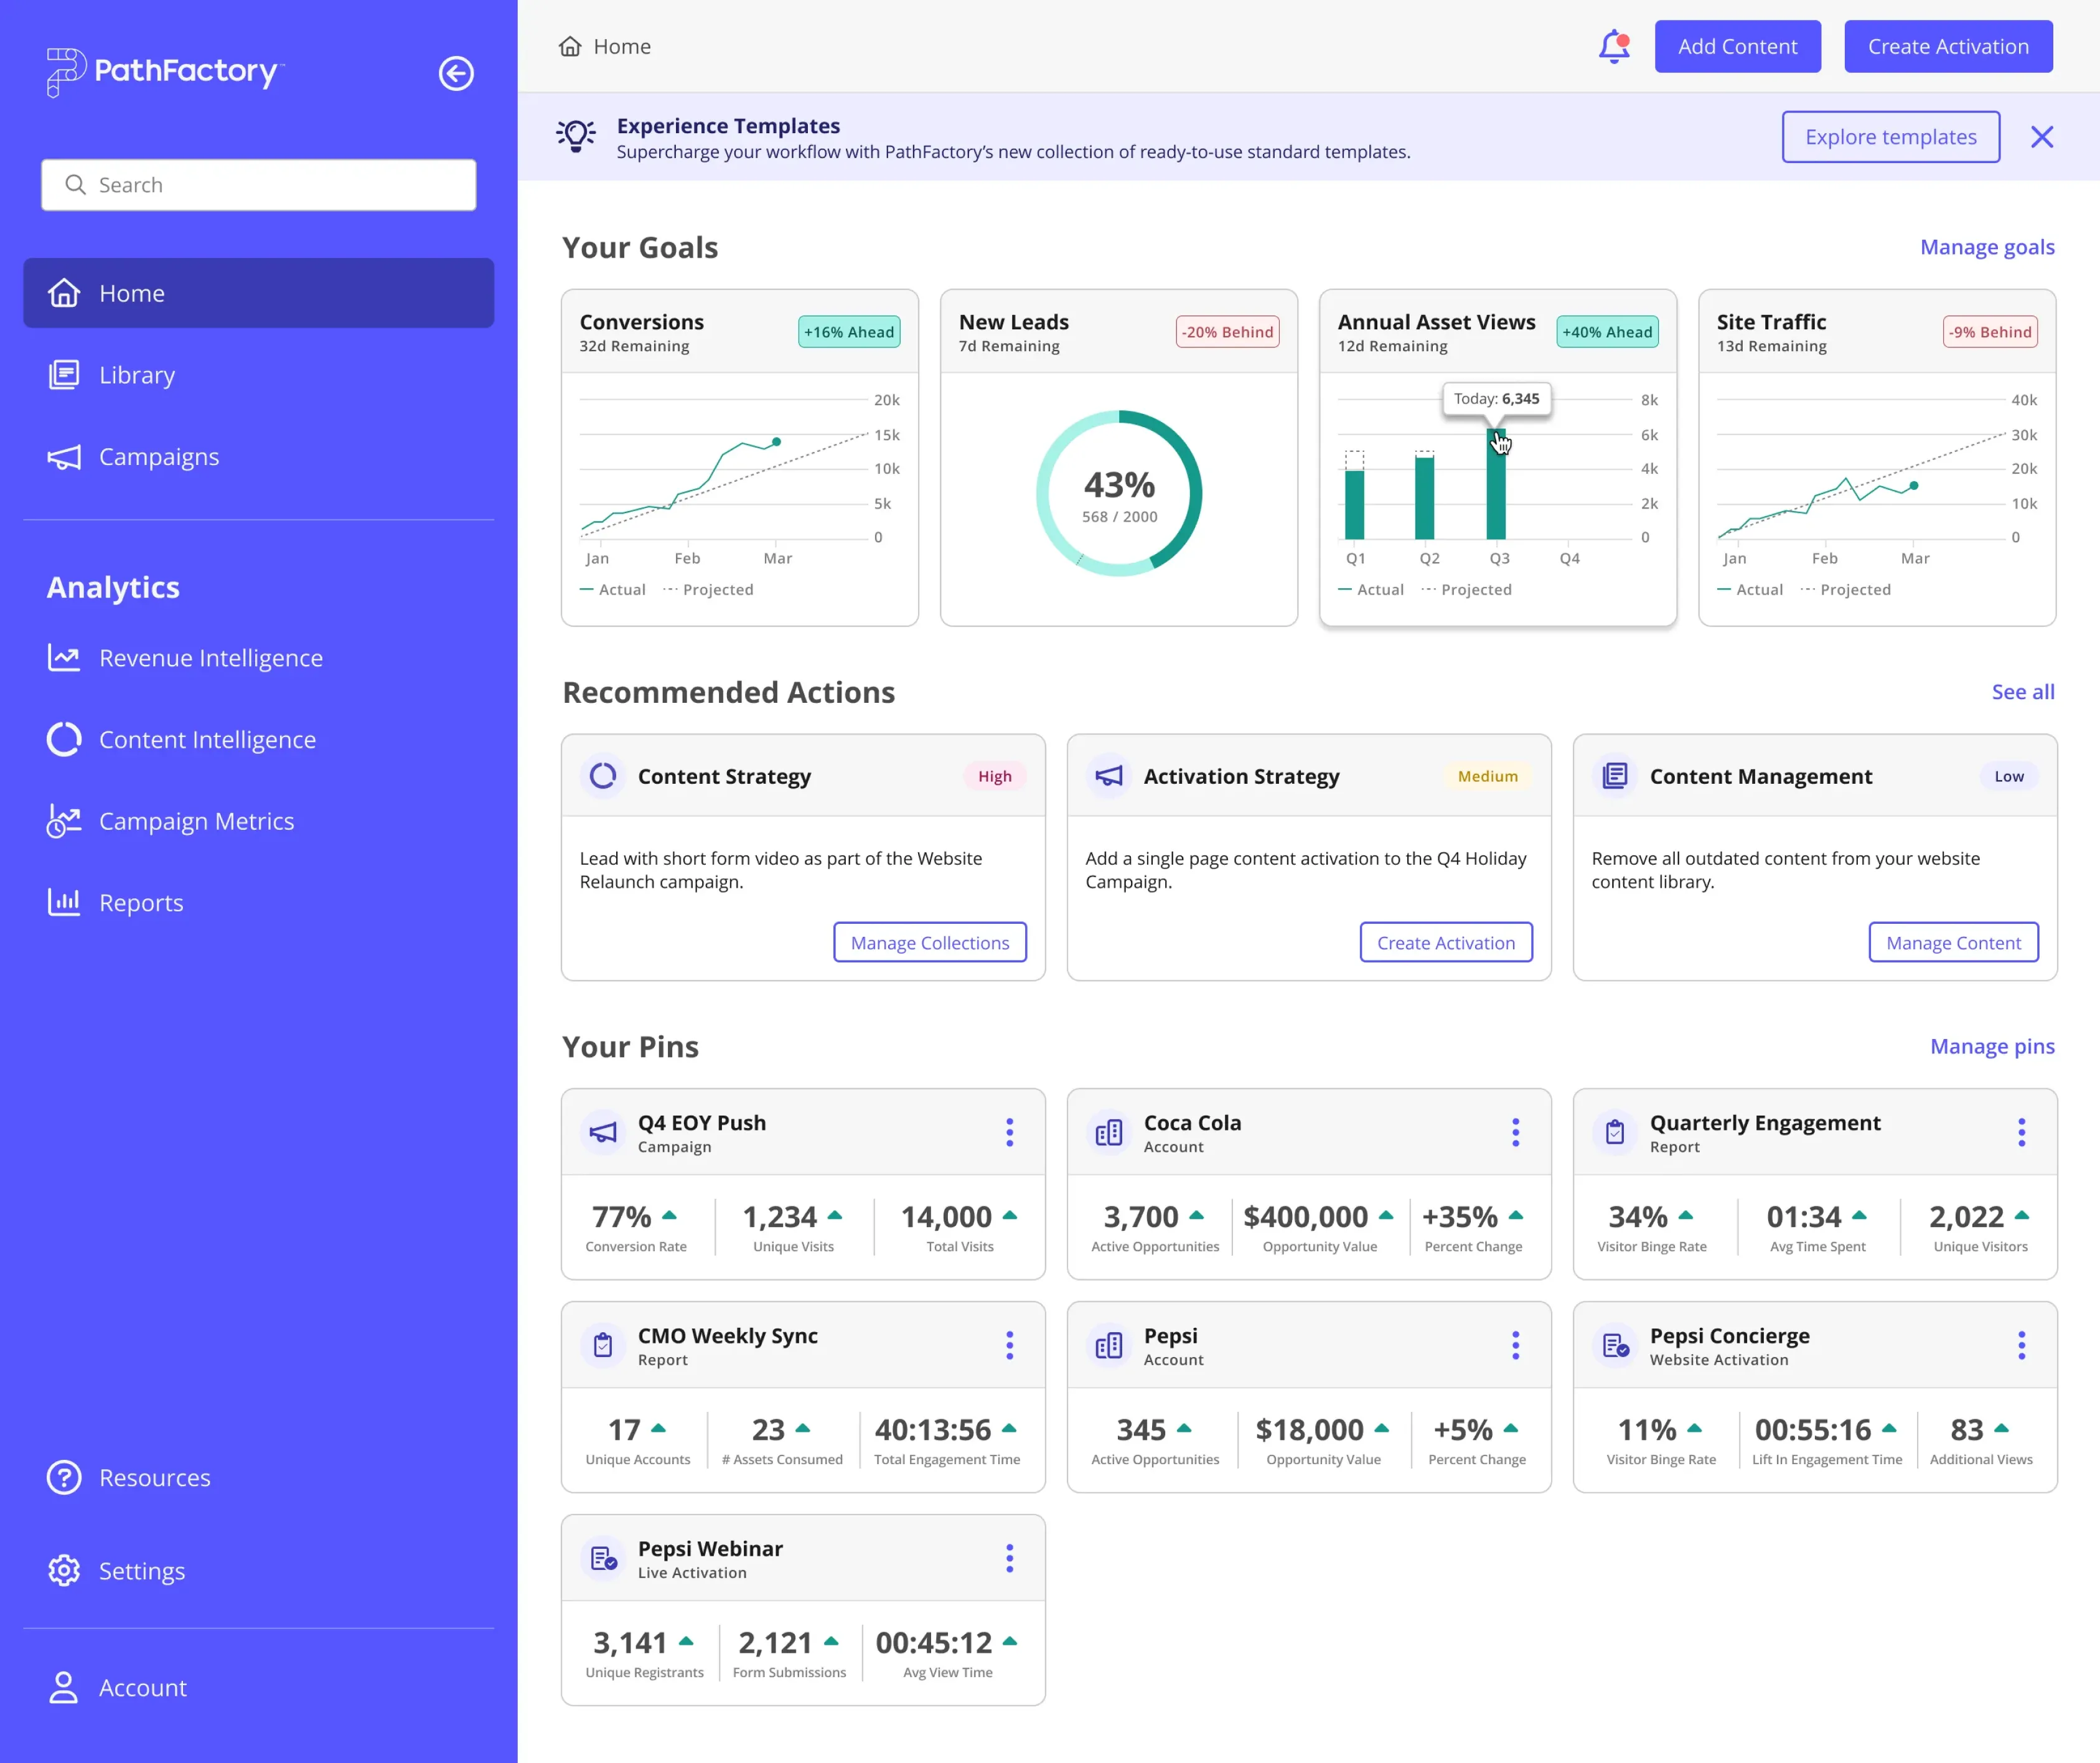Click Create Activation in the Activation Strategy card
2100x1763 pixels.
pyautogui.click(x=1446, y=943)
